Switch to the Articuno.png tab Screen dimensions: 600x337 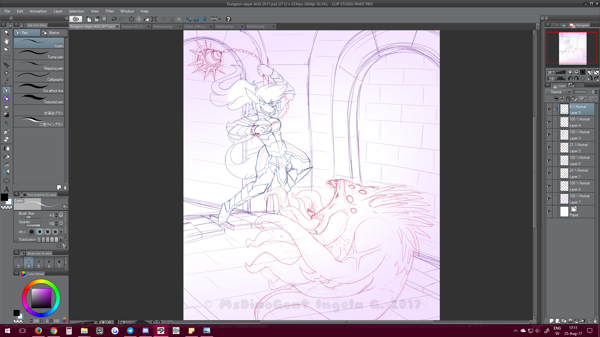click(x=162, y=27)
